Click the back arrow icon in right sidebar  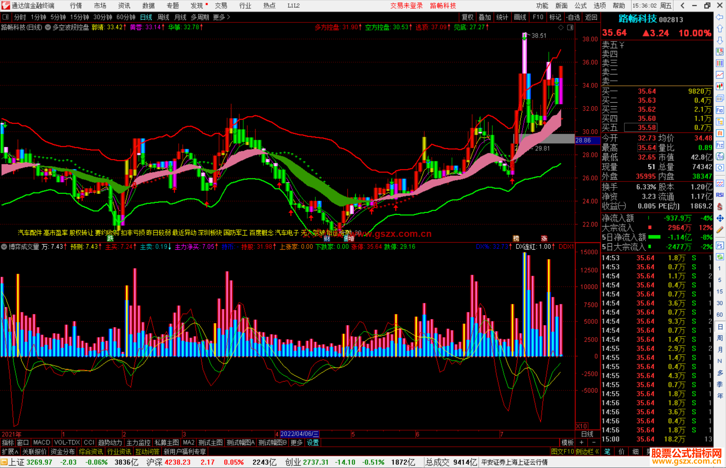(720, 17)
